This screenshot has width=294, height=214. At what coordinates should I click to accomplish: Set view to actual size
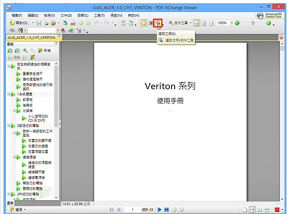tap(197, 23)
